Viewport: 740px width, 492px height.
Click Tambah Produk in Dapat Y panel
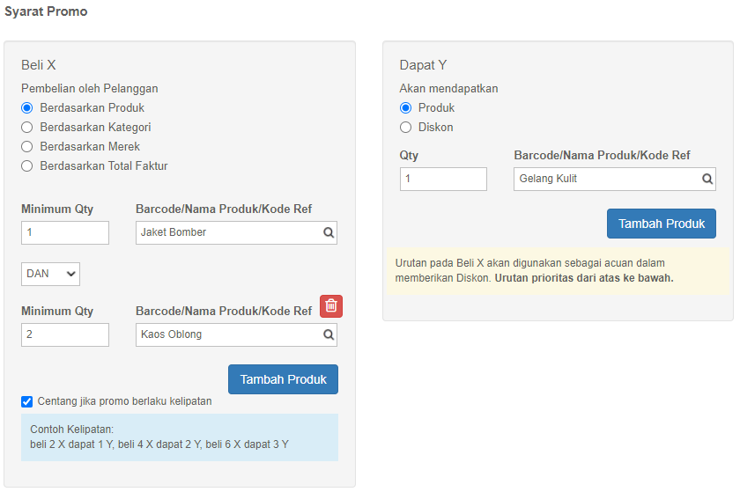click(662, 224)
